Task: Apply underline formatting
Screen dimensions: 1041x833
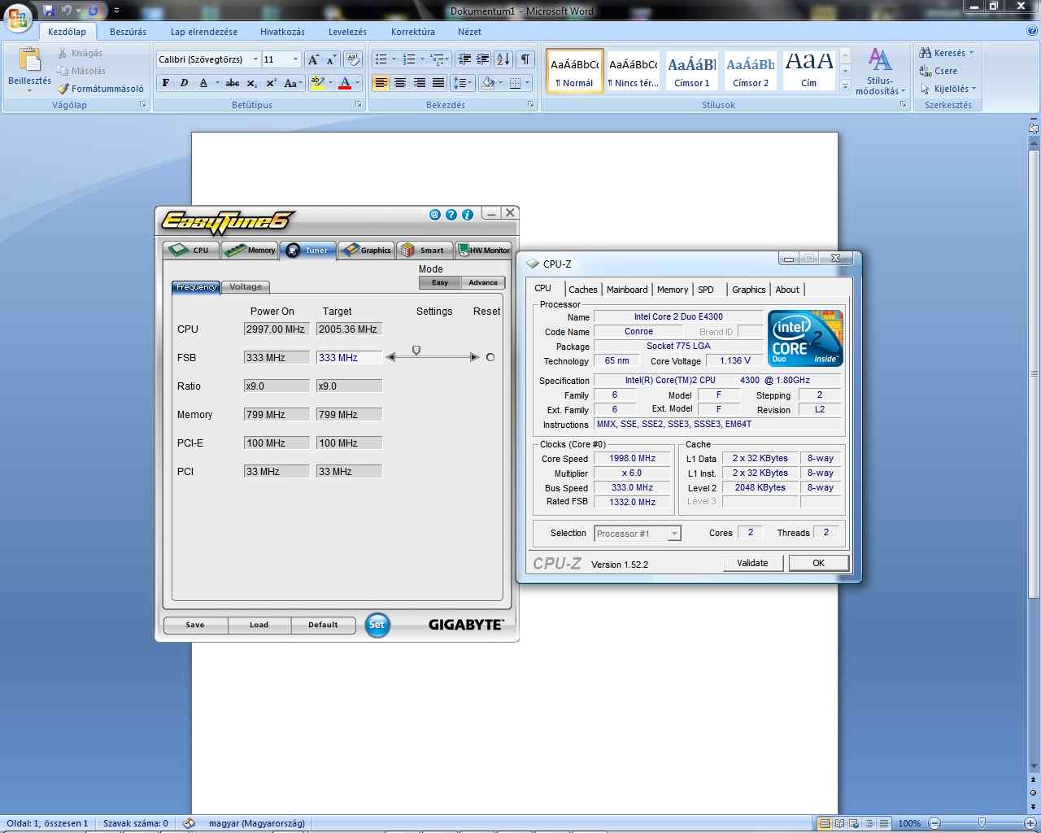Action: [x=203, y=83]
